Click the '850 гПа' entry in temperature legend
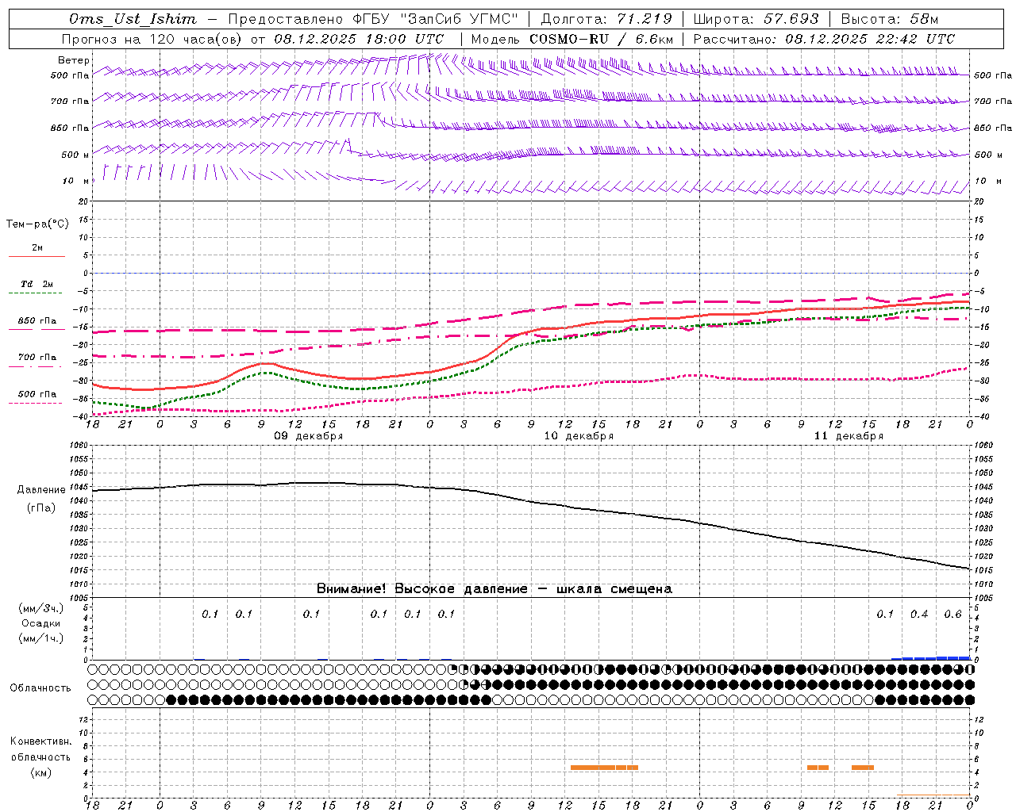Screen dimensions: 1016x812 point(37,321)
